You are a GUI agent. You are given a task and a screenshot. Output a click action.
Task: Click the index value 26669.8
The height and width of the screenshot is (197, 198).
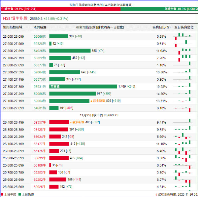(36, 19)
